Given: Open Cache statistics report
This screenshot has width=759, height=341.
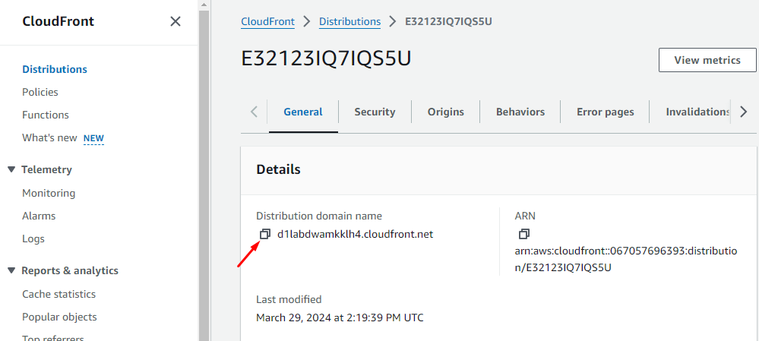Looking at the screenshot, I should tap(59, 294).
